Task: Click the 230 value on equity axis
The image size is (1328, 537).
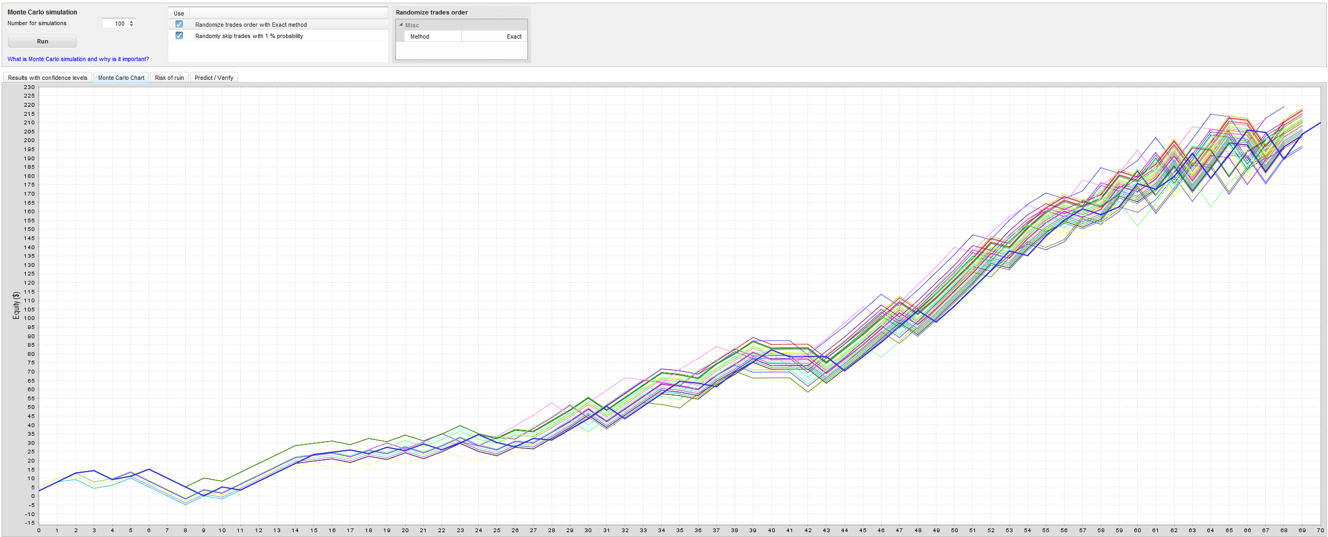Action: 29,87
